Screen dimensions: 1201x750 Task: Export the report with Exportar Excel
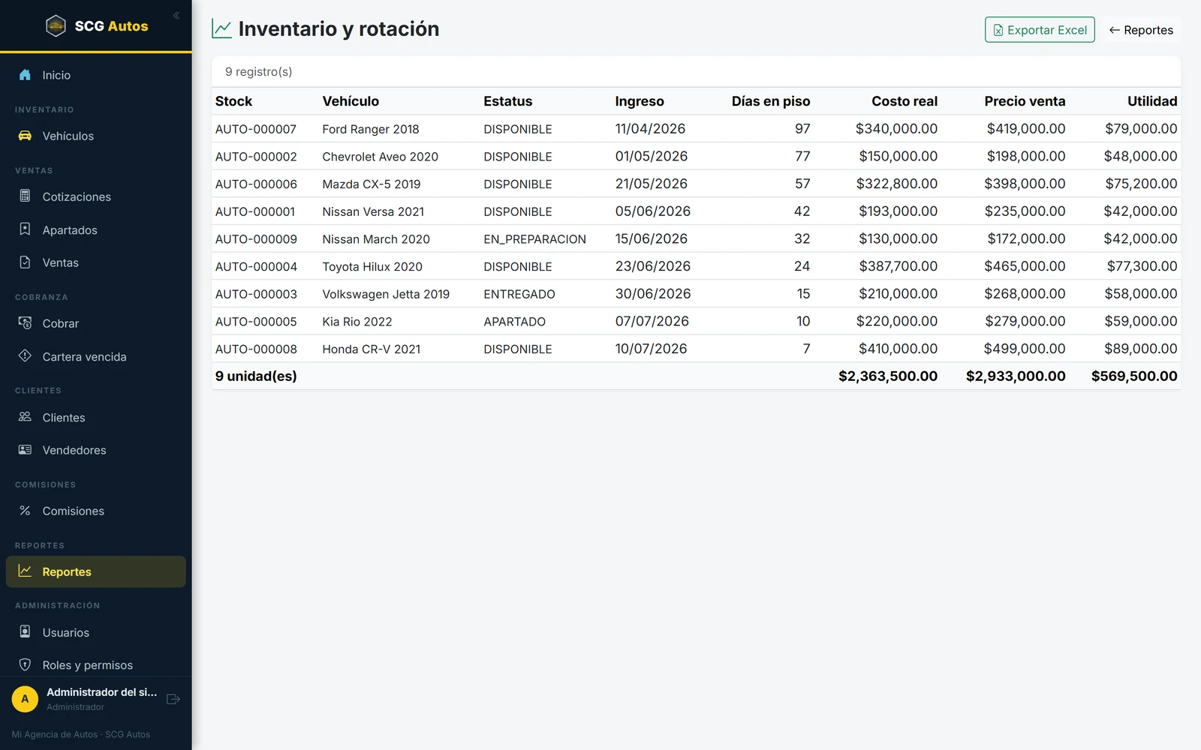(1040, 30)
